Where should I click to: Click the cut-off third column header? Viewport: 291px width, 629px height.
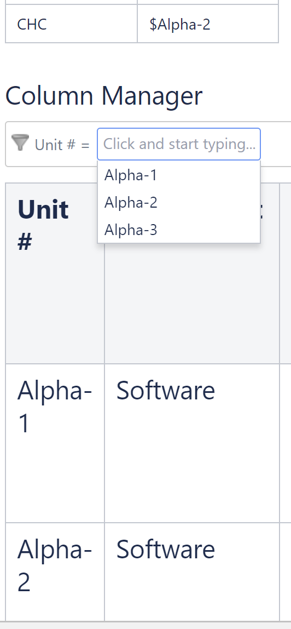pyautogui.click(x=286, y=273)
